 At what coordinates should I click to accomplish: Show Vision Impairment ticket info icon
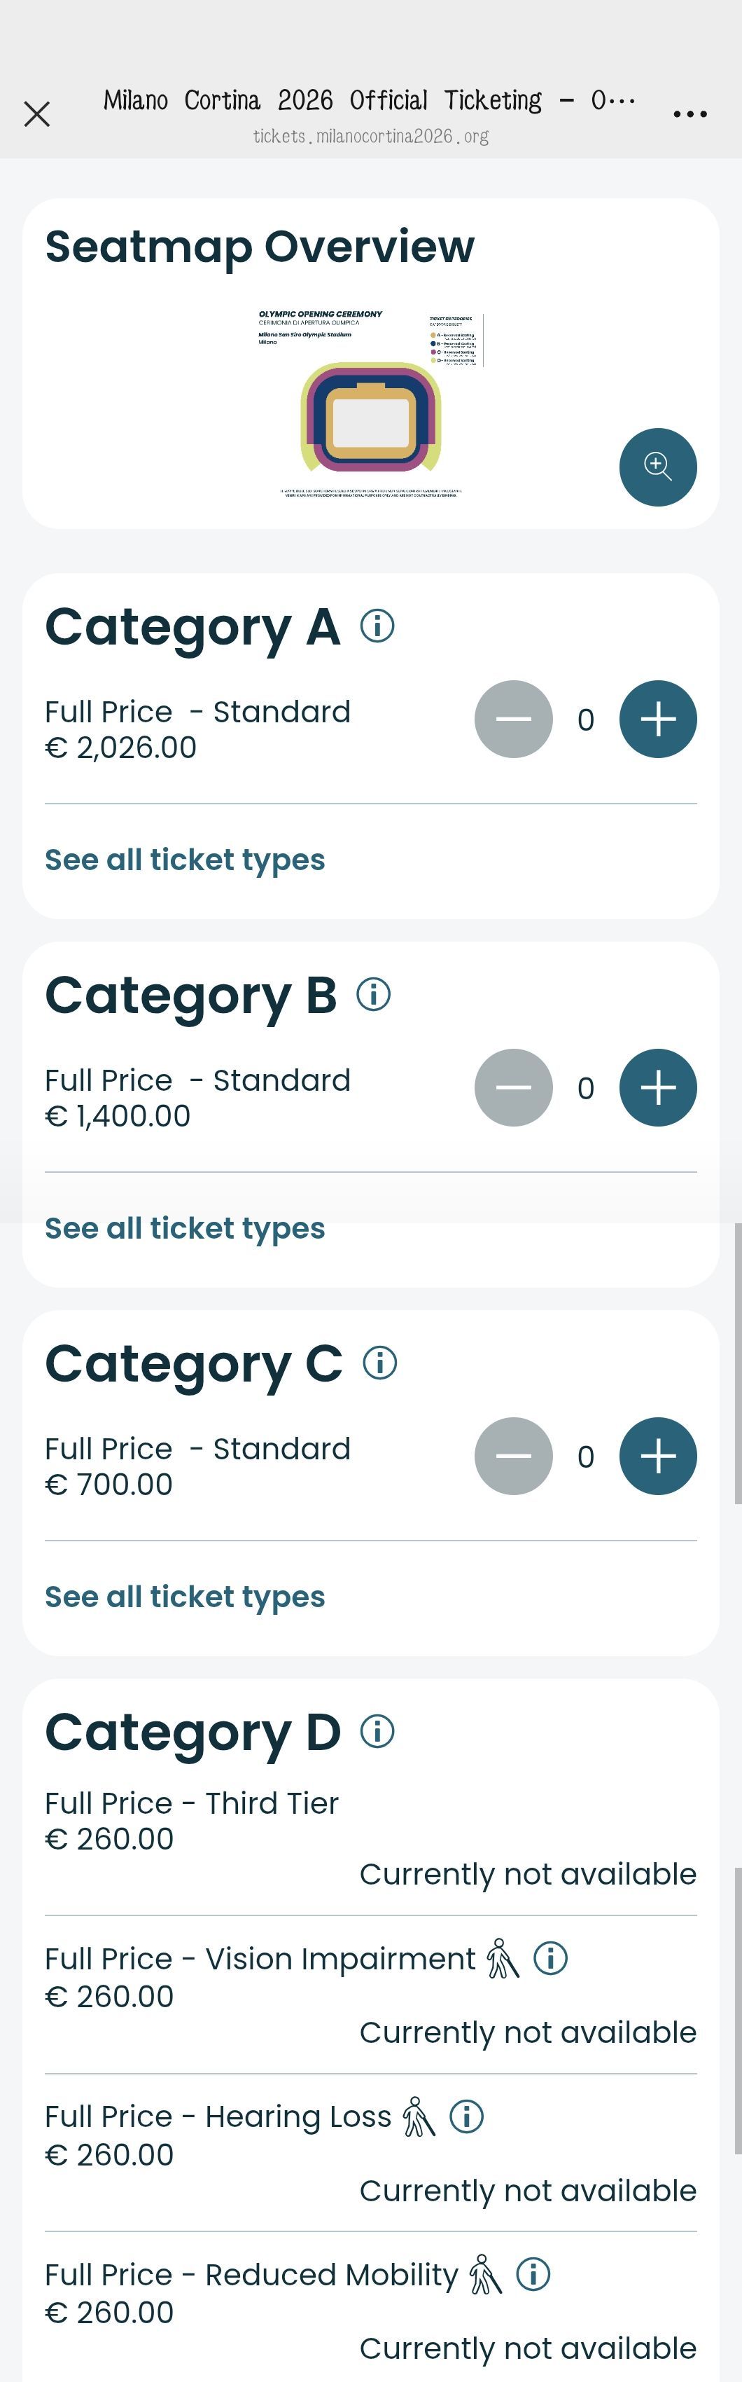tap(551, 1957)
